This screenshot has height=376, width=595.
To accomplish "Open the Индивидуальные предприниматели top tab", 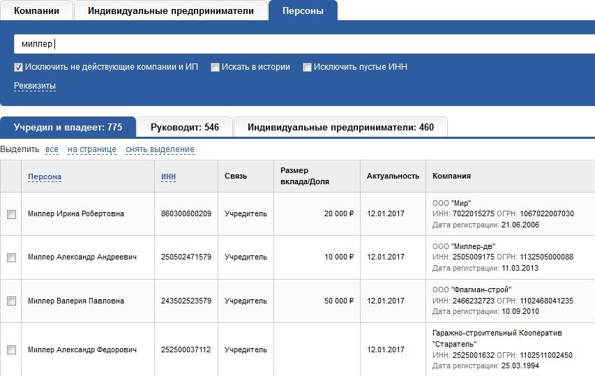I will [171, 10].
